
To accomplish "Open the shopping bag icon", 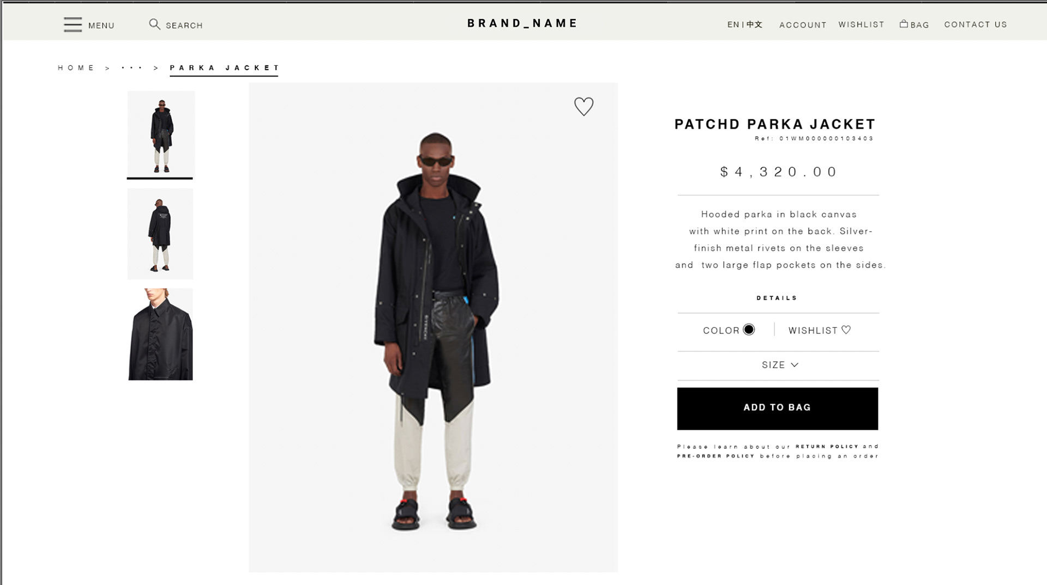I will pyautogui.click(x=904, y=24).
